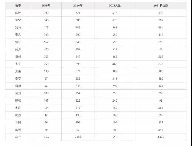Click the 泰安 city cell
This screenshot has width=192, height=146.
[x=18, y=78]
